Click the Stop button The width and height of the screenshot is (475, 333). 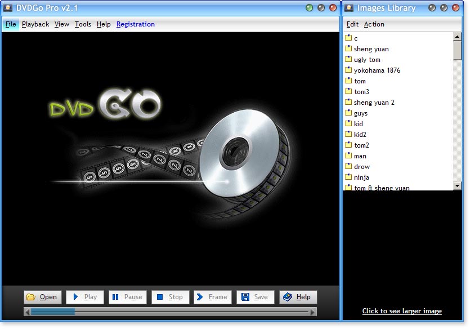(x=171, y=297)
